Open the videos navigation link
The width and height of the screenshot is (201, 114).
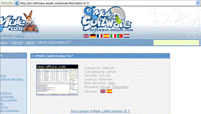pyautogui.click(x=20, y=36)
